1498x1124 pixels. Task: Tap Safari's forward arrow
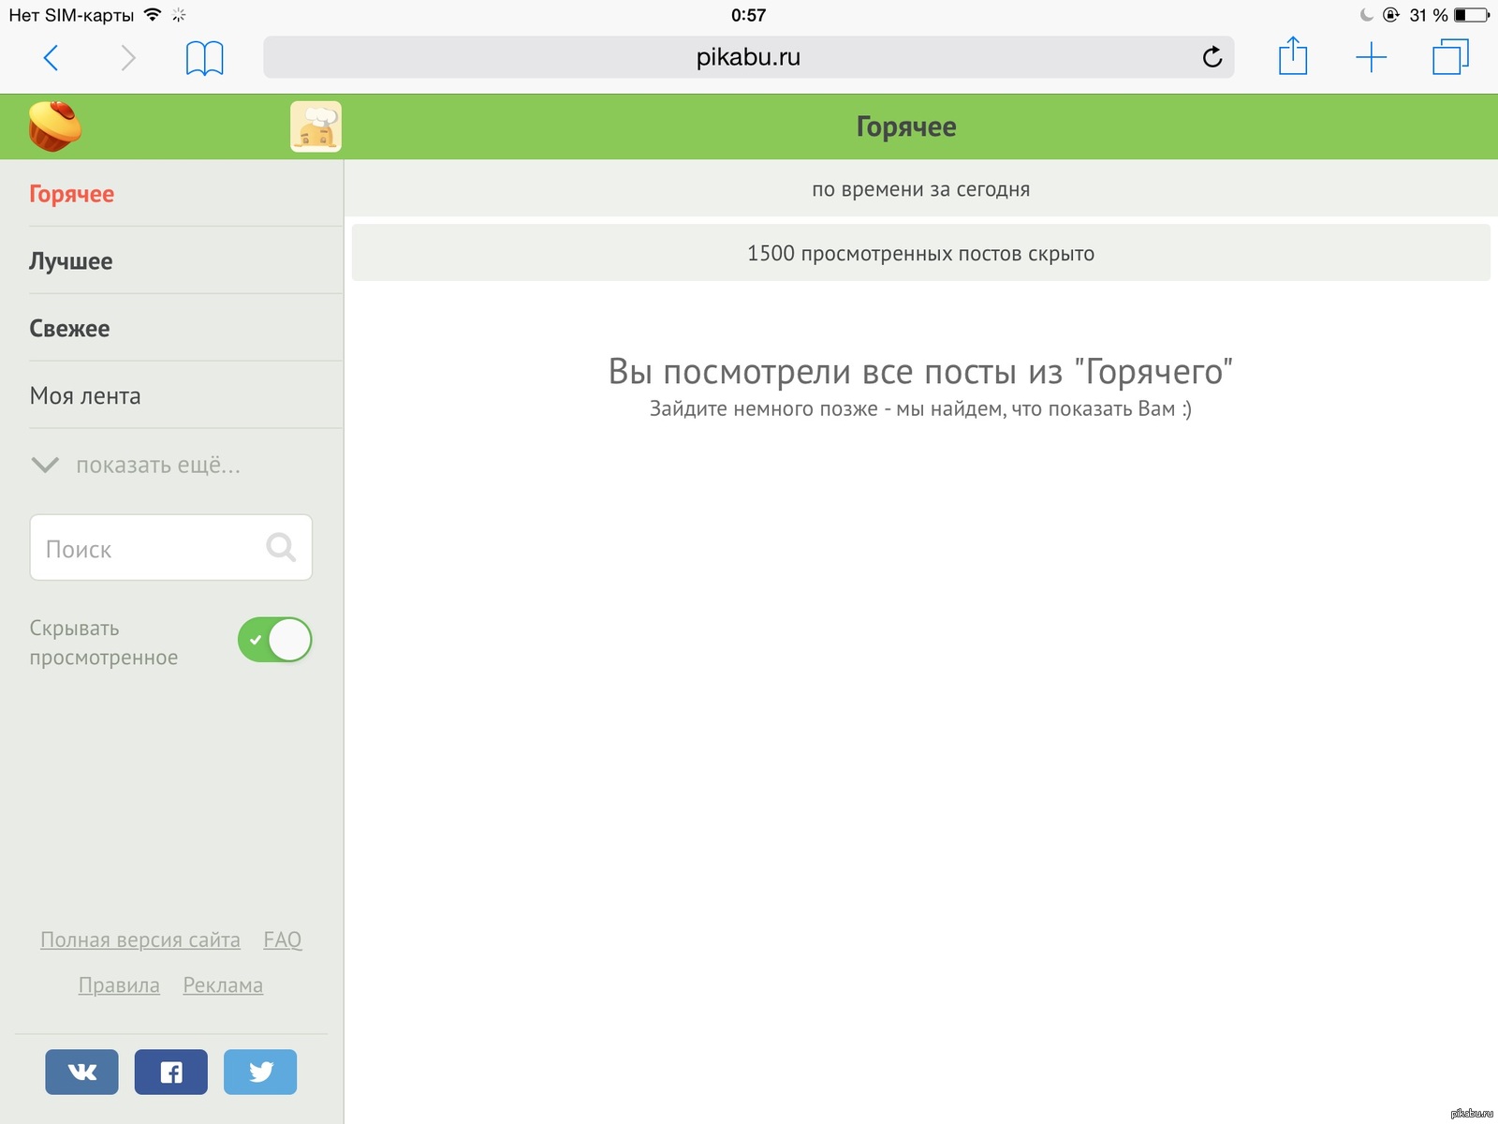[x=128, y=58]
